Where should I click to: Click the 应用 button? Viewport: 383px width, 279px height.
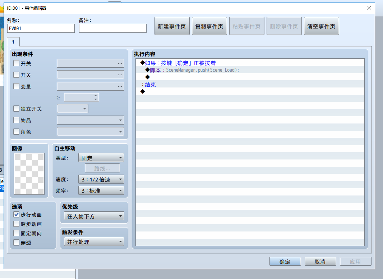tap(355, 261)
